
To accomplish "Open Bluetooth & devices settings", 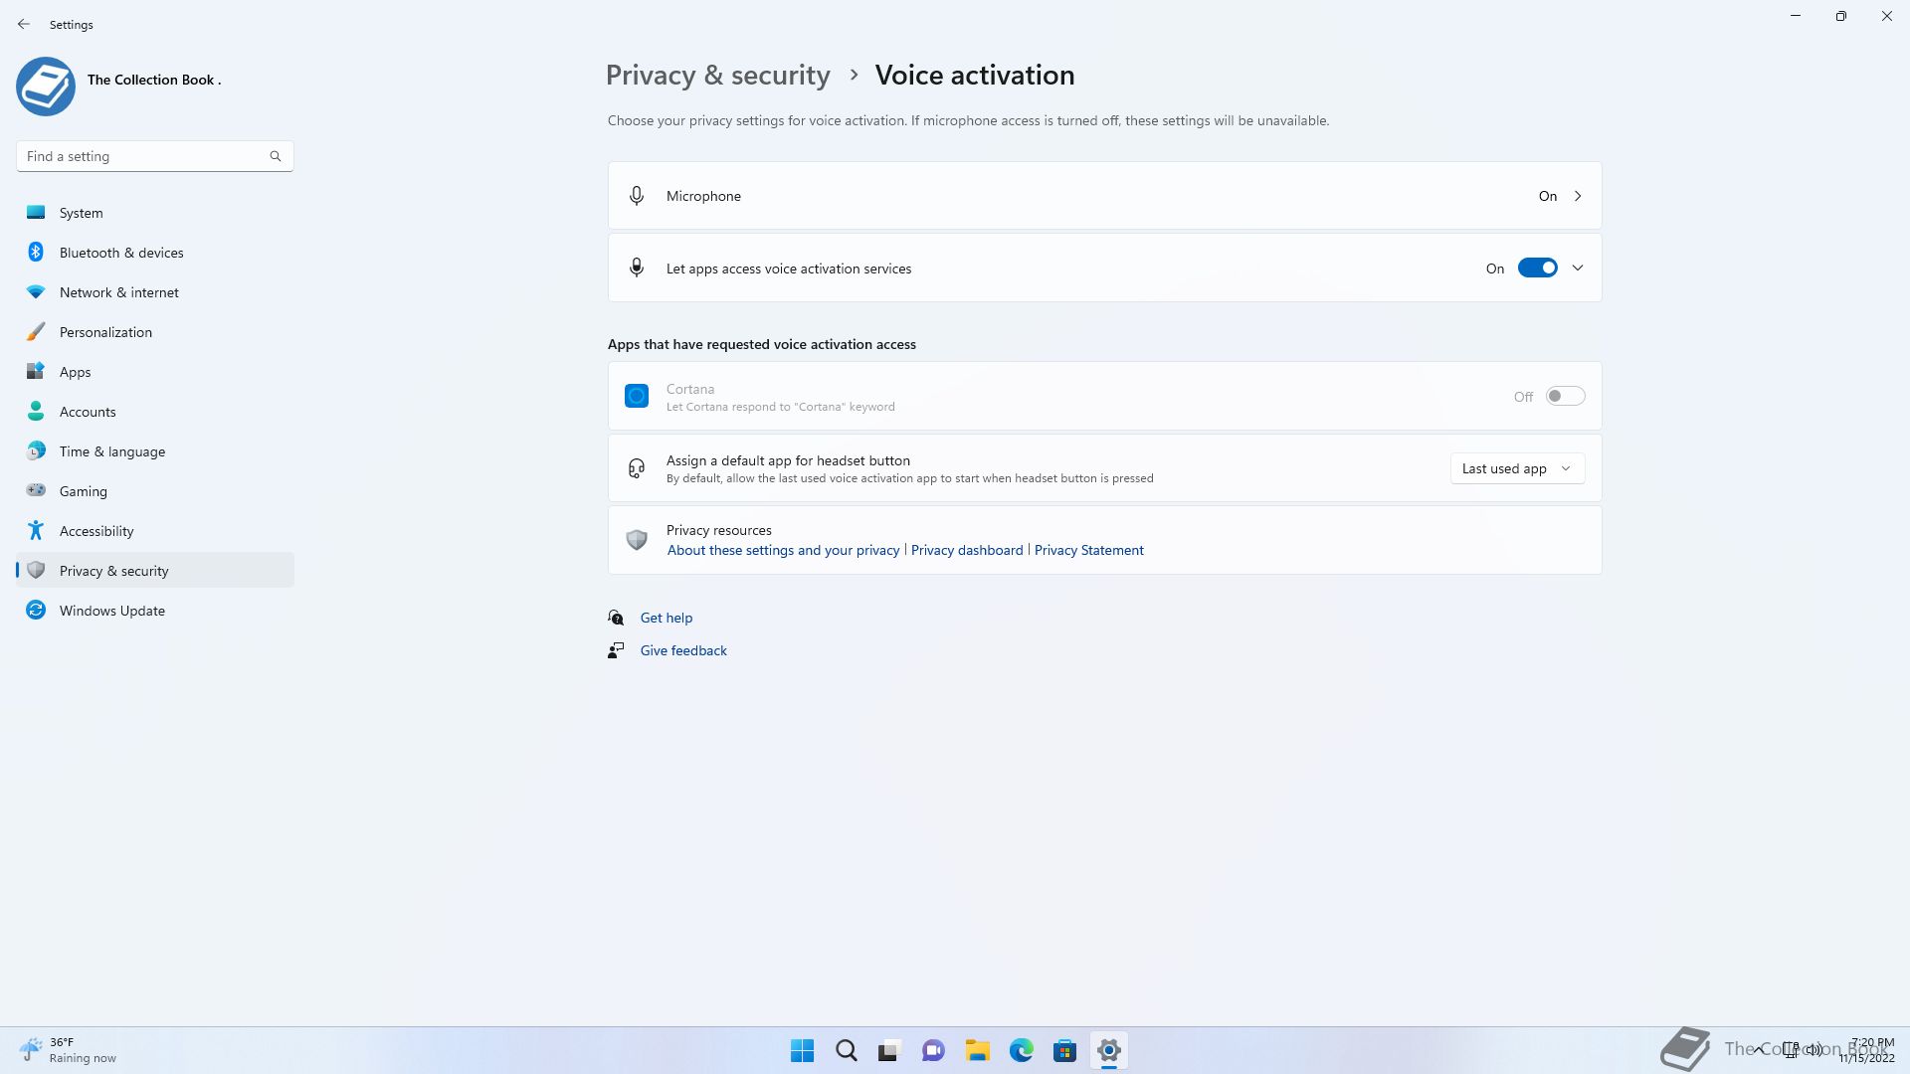I will (x=121, y=253).
